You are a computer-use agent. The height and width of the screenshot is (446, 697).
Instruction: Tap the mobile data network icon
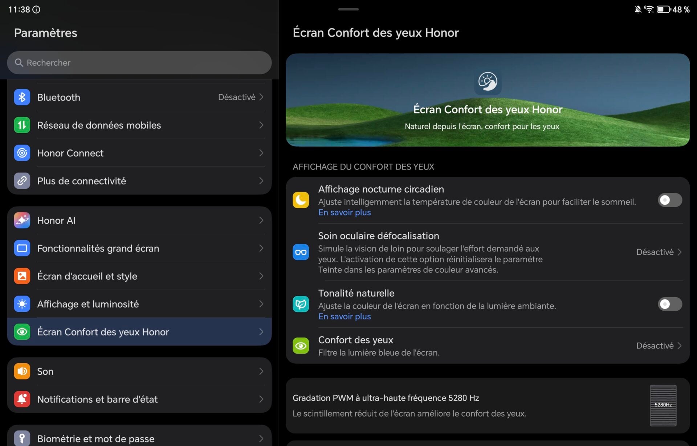tap(22, 125)
